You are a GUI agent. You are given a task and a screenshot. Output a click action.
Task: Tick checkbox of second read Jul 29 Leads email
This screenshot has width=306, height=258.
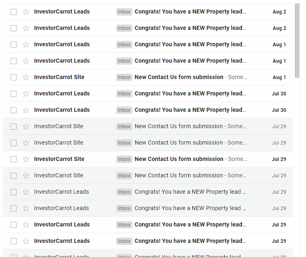(x=14, y=208)
